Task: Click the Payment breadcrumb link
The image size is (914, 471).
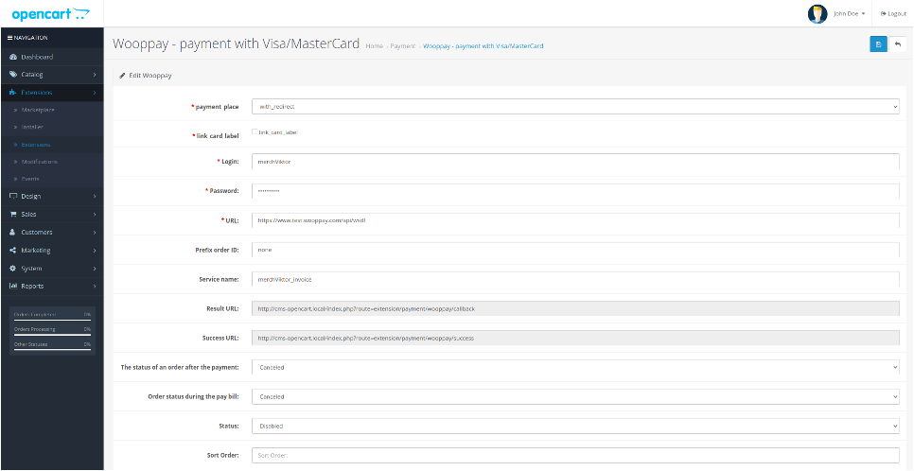Action: click(x=403, y=45)
